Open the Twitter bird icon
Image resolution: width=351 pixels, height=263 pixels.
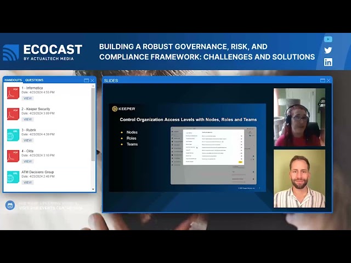click(x=328, y=50)
